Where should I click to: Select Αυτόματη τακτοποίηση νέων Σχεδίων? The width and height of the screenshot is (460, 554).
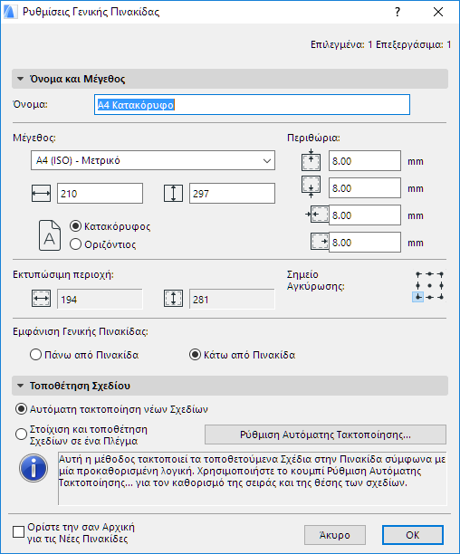point(21,409)
